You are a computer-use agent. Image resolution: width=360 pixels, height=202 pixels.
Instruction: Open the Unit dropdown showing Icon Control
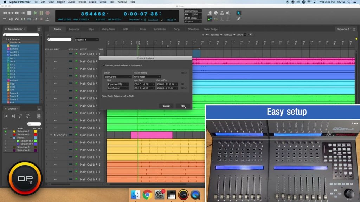pos(118,88)
